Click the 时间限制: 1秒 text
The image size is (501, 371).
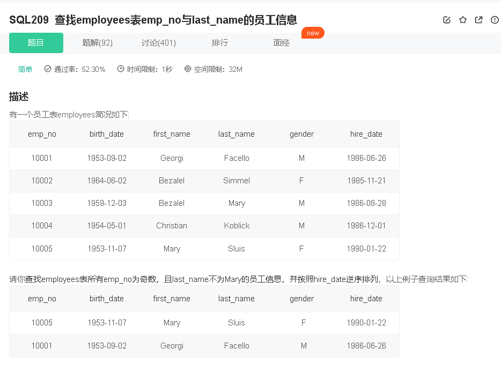click(150, 69)
